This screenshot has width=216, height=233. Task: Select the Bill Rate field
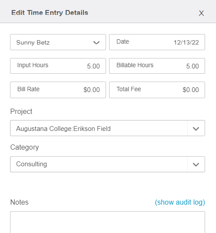click(58, 90)
